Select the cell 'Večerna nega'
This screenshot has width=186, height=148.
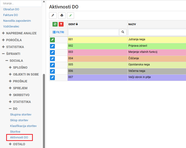pyautogui.click(x=157, y=71)
